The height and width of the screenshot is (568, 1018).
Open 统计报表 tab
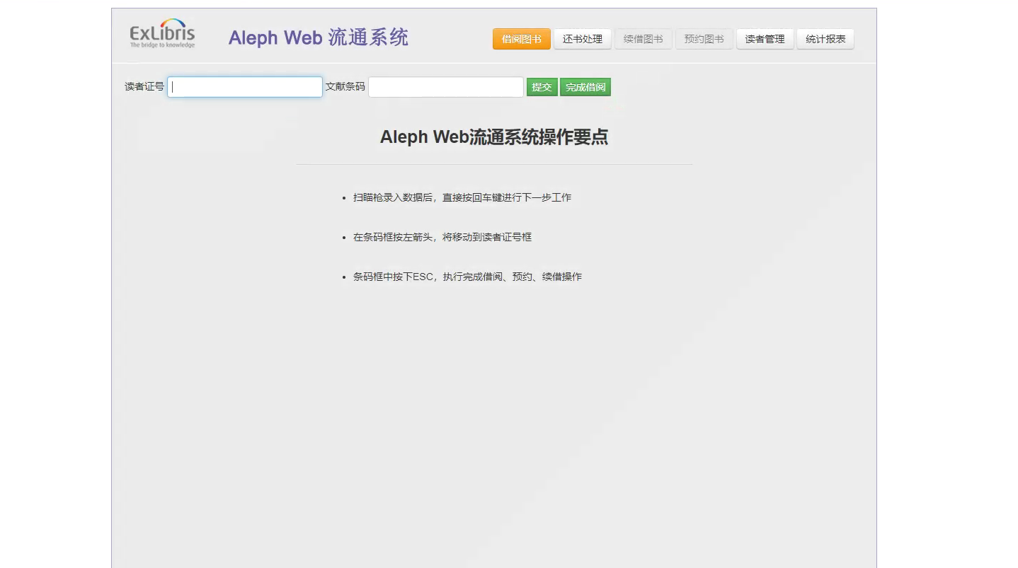pos(825,39)
